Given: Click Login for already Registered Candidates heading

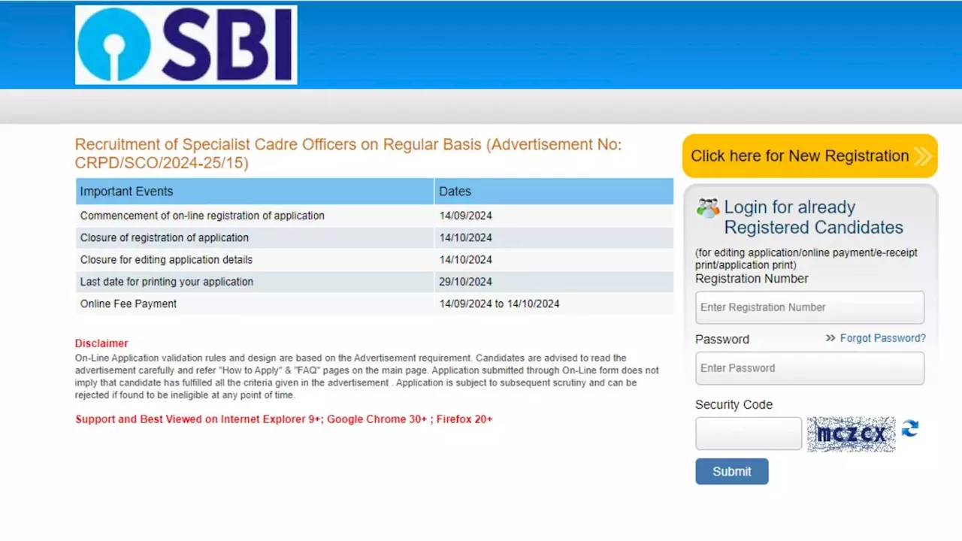Looking at the screenshot, I should [x=814, y=217].
